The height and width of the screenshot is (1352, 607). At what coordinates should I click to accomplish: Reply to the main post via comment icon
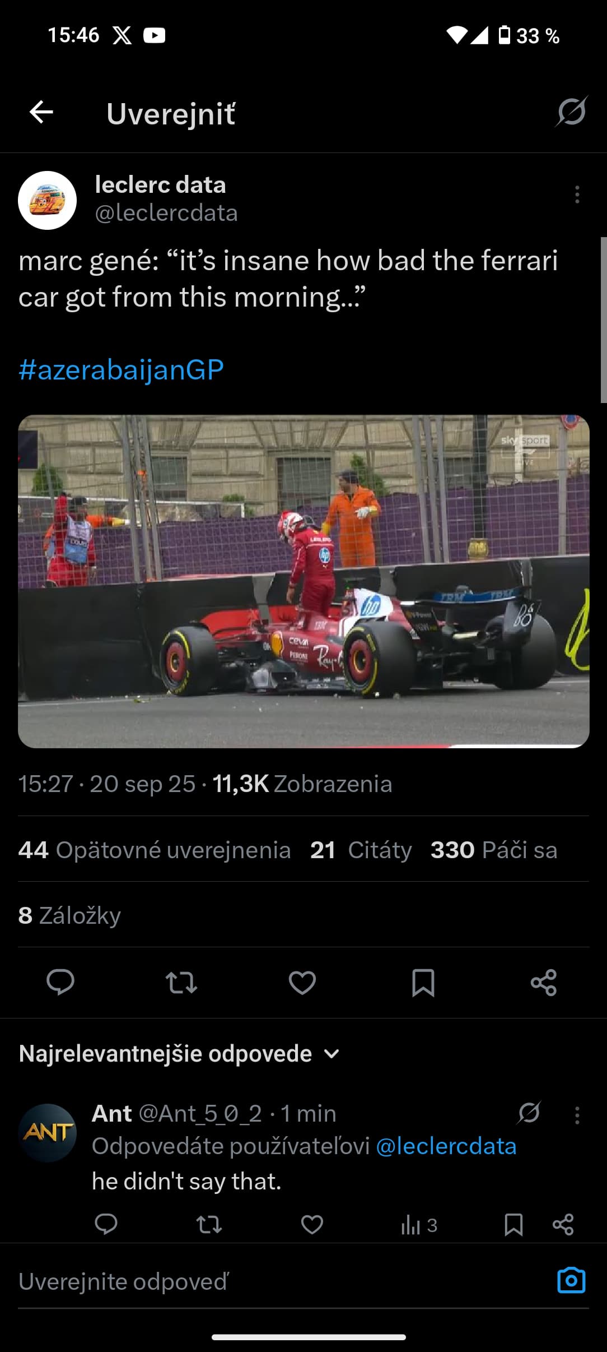point(60,982)
